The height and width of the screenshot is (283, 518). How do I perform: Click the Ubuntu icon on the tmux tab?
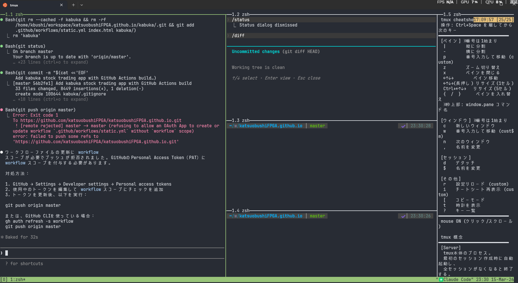point(5,5)
